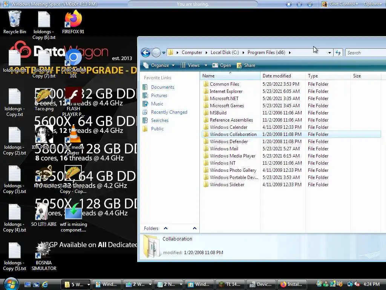
Task: Sort by the Type column header
Action: [328, 76]
